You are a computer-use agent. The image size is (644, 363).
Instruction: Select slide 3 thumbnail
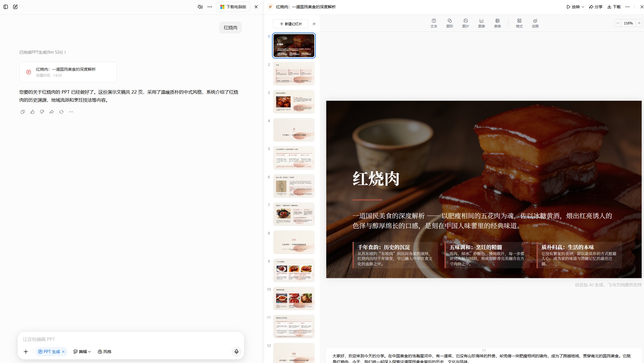tap(294, 102)
